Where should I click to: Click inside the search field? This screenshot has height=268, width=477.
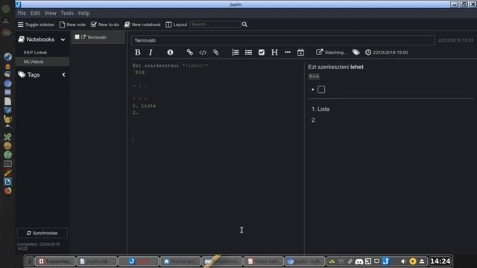[215, 25]
